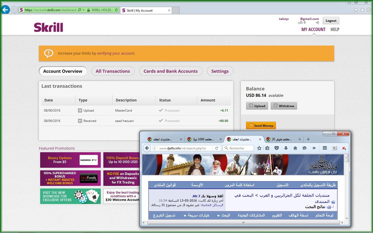
Task: Click the Firefox horizontal scrollbar
Action: tap(243, 223)
